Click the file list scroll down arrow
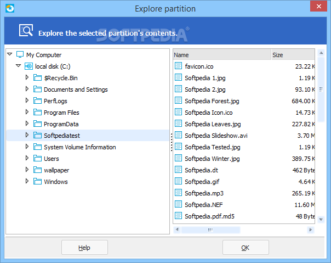 click(x=321, y=220)
